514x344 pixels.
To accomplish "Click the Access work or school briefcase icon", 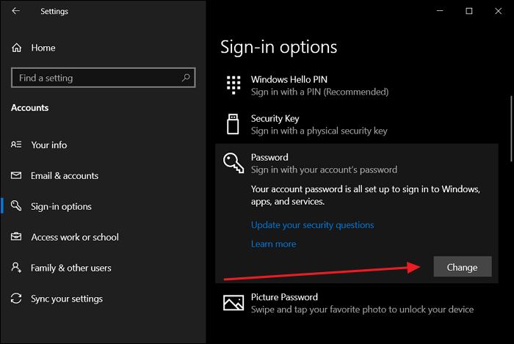I will 16,236.
